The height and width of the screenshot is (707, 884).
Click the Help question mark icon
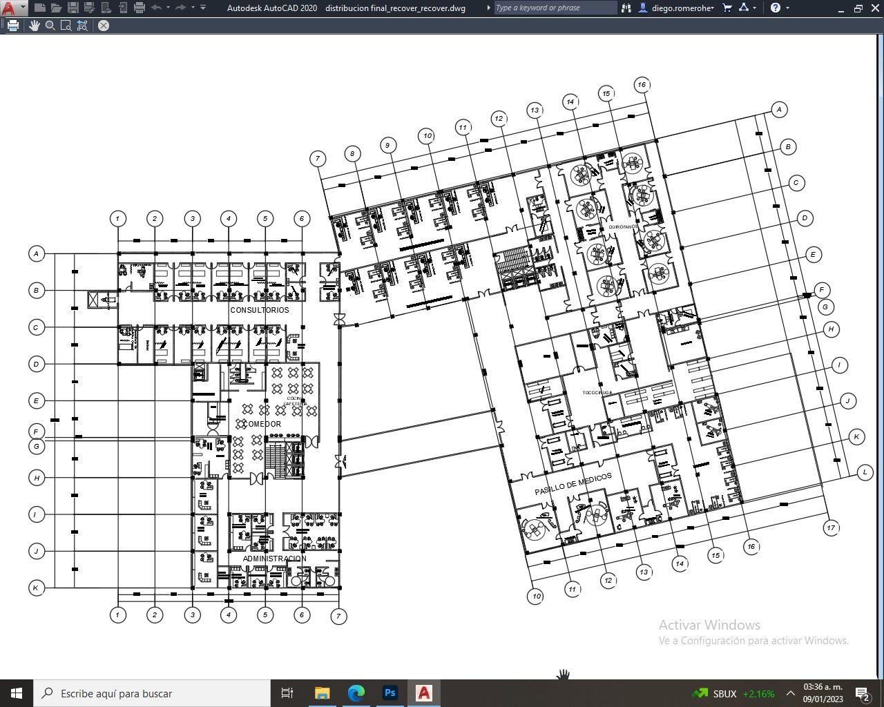tap(776, 8)
